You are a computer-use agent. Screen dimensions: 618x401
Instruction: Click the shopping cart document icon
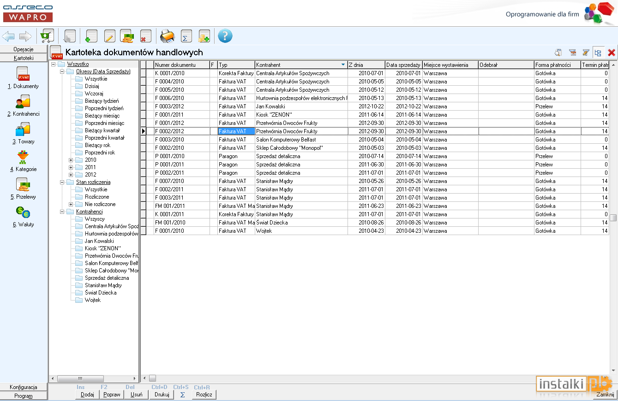click(x=47, y=36)
